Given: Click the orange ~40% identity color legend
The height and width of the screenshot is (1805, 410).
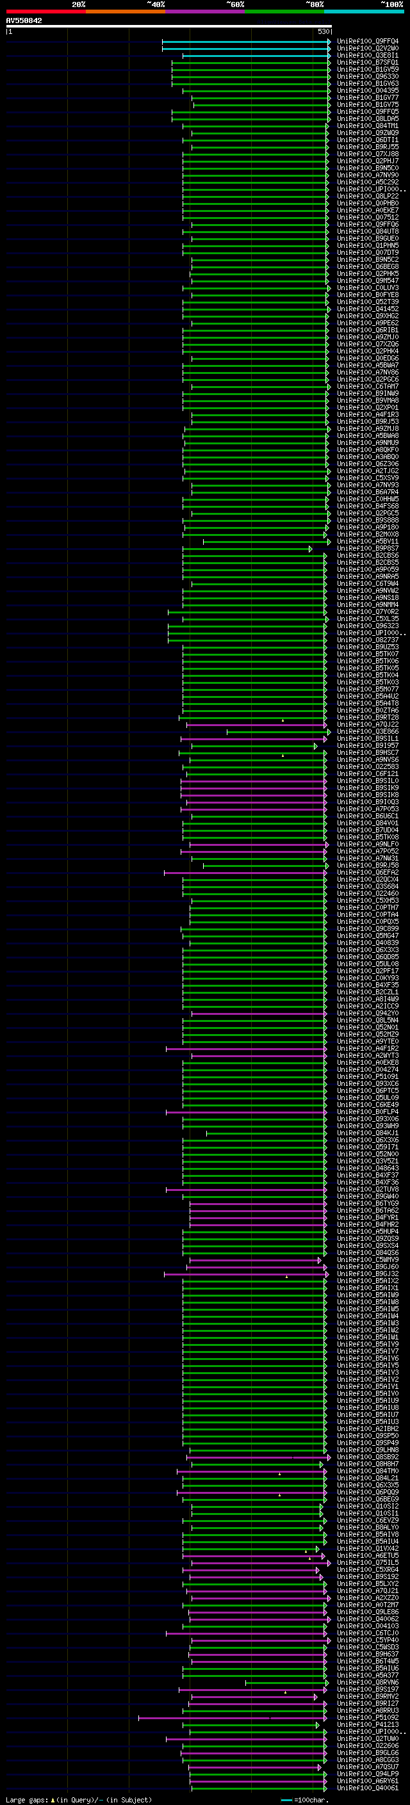Looking at the screenshot, I should tap(126, 12).
